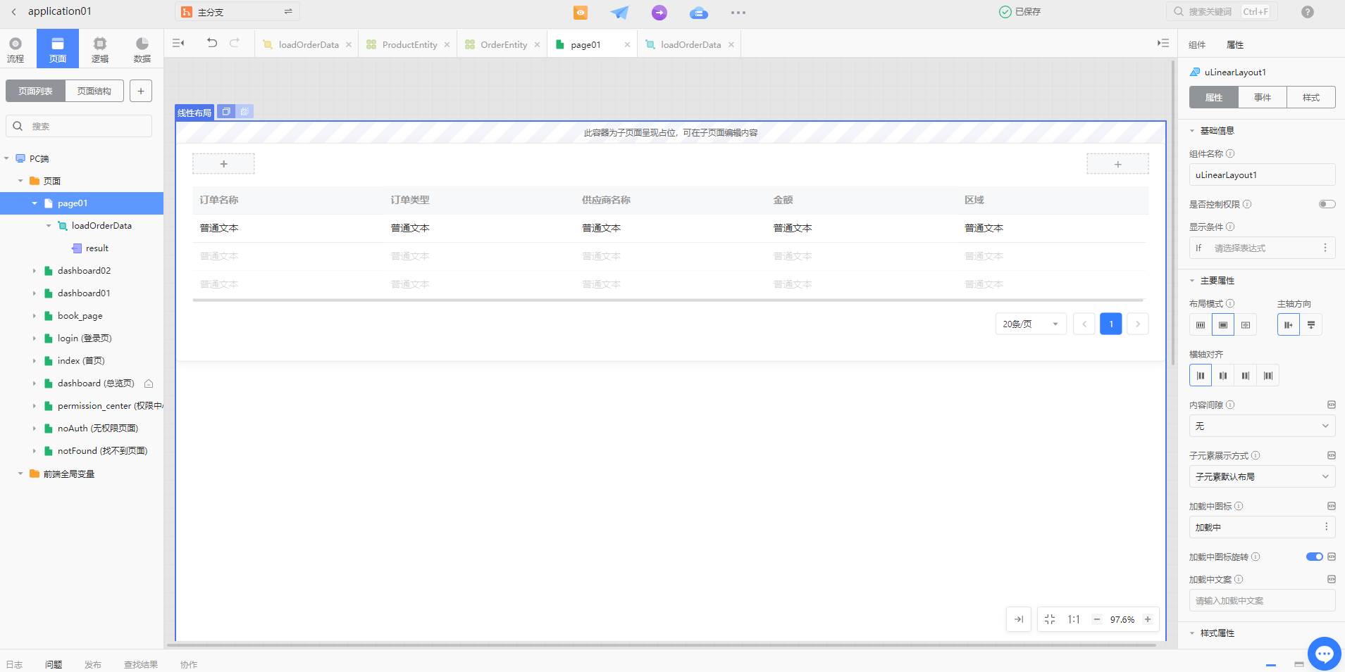Toggle the 加载中图标旋转 switch
Viewport: 1345px width, 672px height.
coord(1314,557)
